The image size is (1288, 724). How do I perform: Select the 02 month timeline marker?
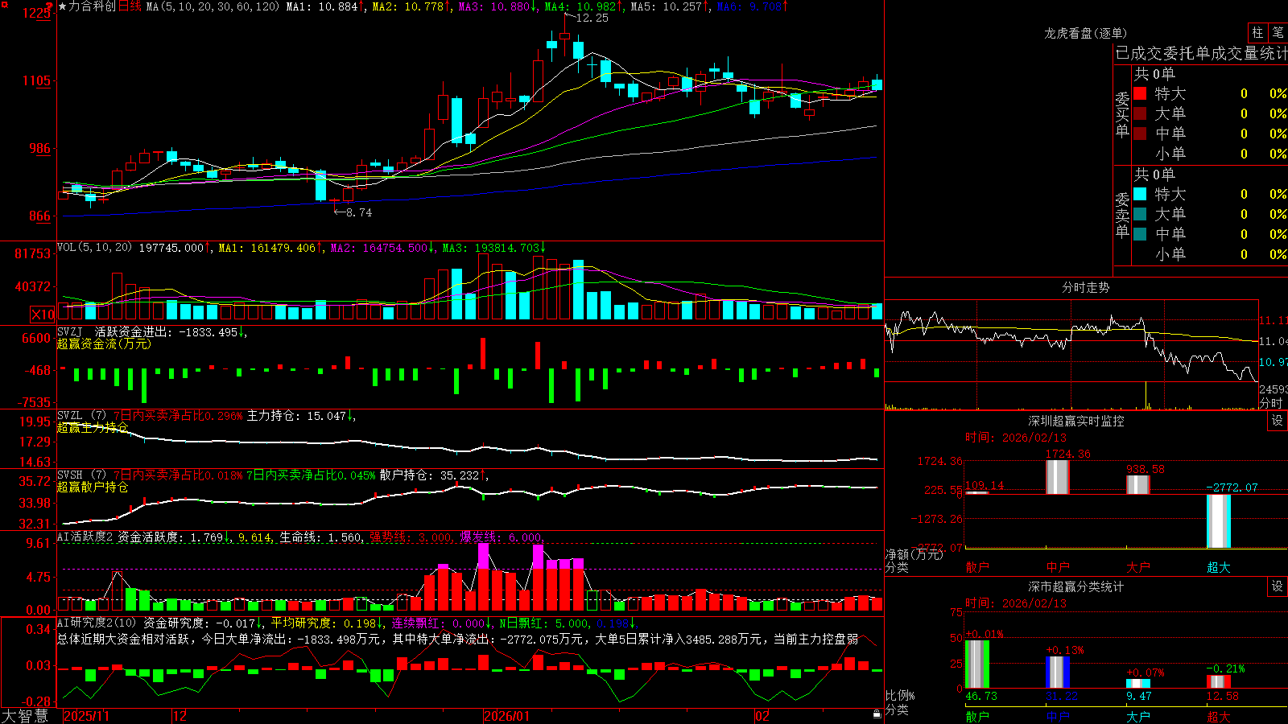[762, 716]
